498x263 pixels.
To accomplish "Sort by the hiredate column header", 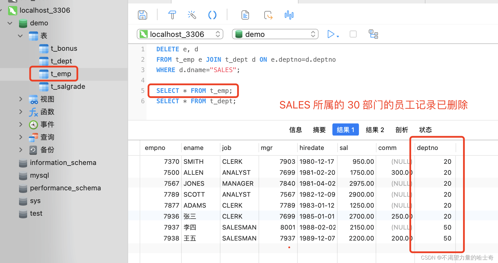I will [x=312, y=148].
